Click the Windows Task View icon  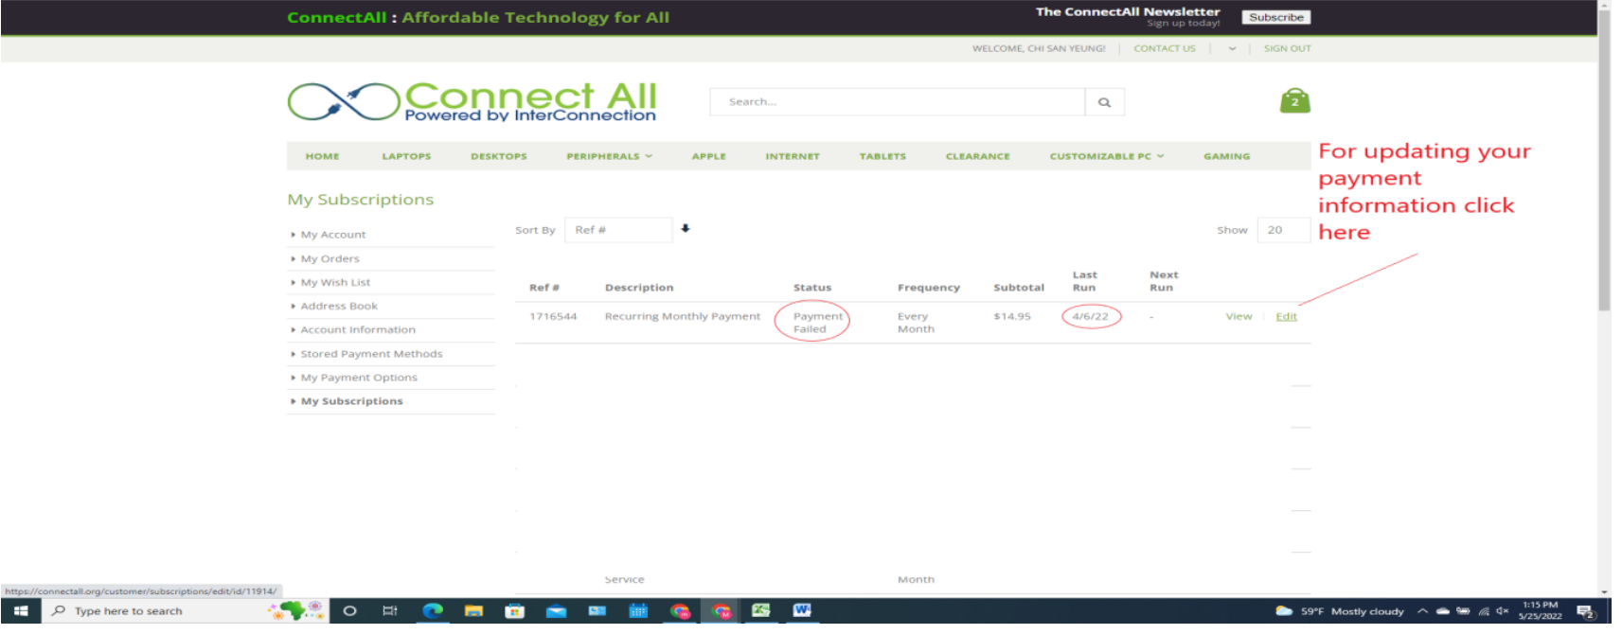coord(390,611)
